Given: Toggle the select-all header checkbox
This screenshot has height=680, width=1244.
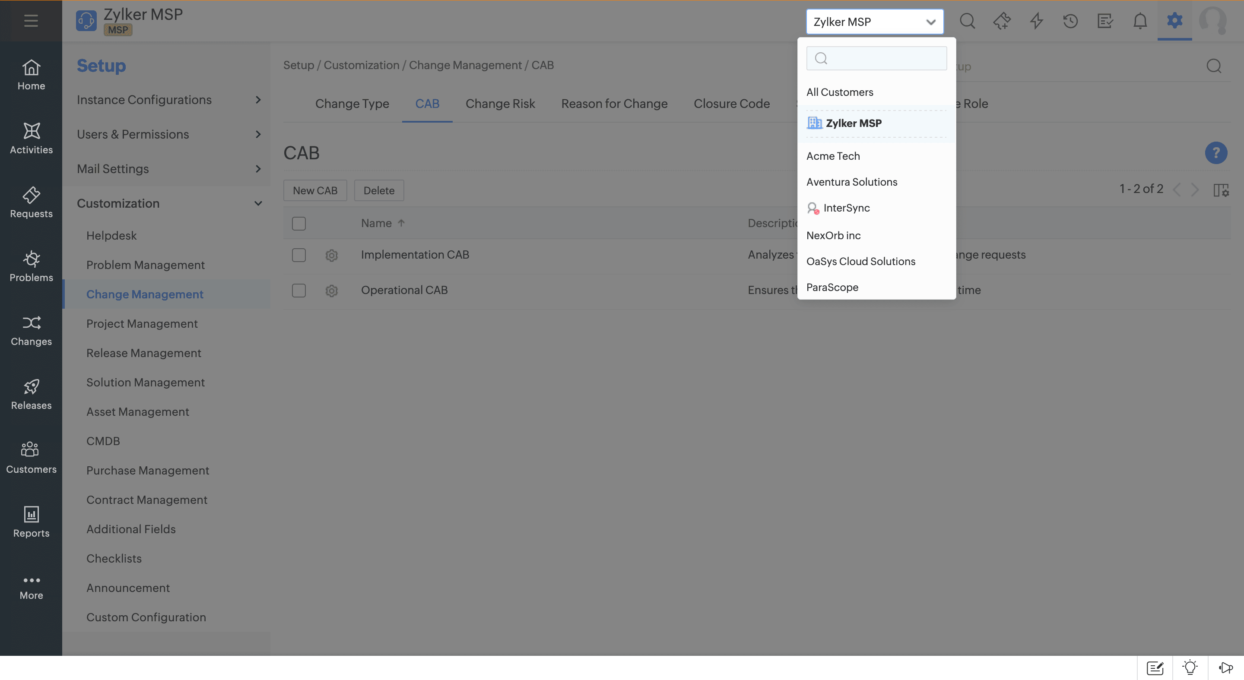Looking at the screenshot, I should pos(299,224).
